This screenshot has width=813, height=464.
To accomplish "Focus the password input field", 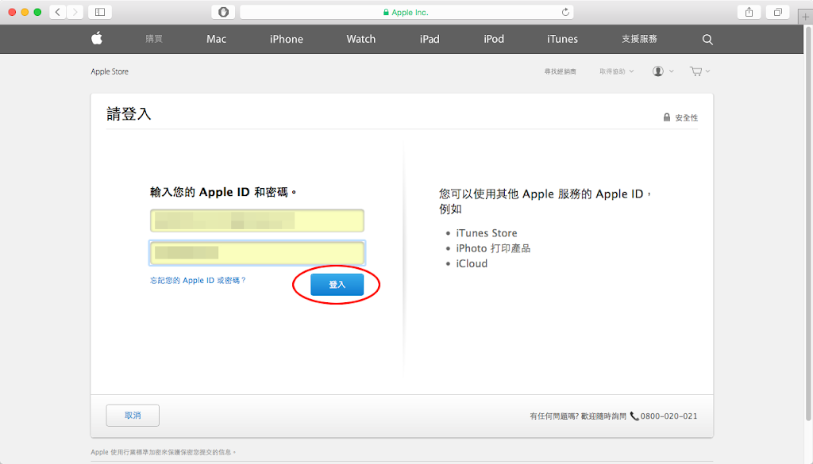I will tap(256, 253).
